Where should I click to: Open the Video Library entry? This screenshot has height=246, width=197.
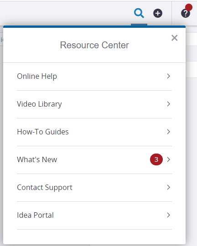pos(94,104)
